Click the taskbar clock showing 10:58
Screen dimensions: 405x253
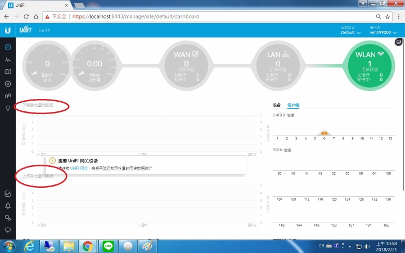point(386,246)
